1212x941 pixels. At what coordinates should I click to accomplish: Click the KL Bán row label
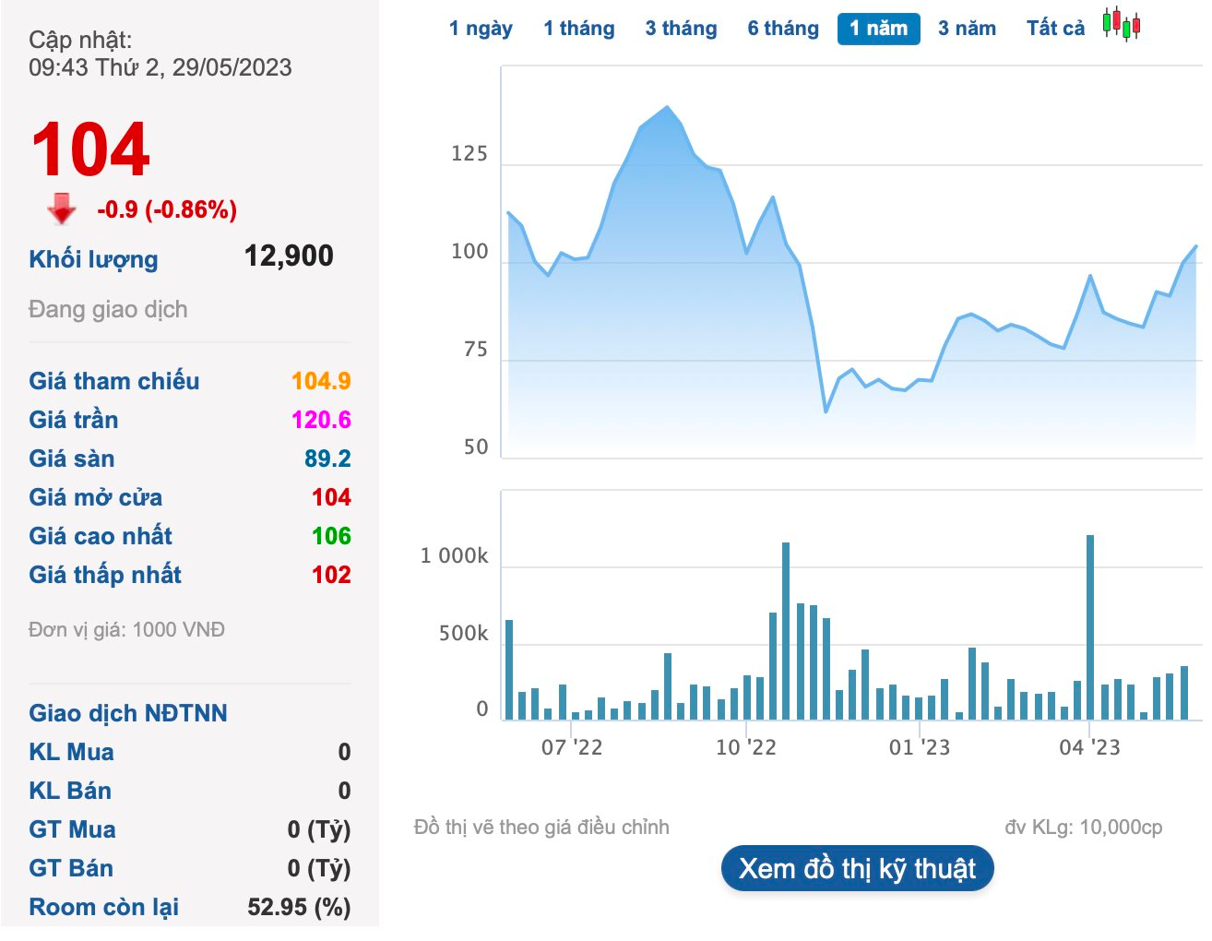coord(69,791)
